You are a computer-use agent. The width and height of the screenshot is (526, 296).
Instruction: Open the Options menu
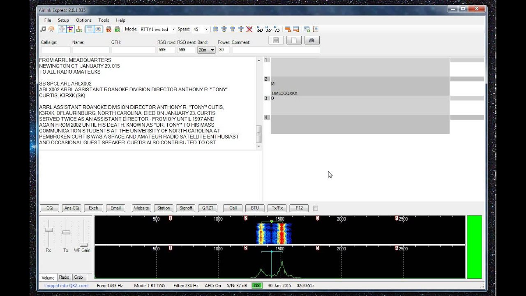[x=83, y=20]
